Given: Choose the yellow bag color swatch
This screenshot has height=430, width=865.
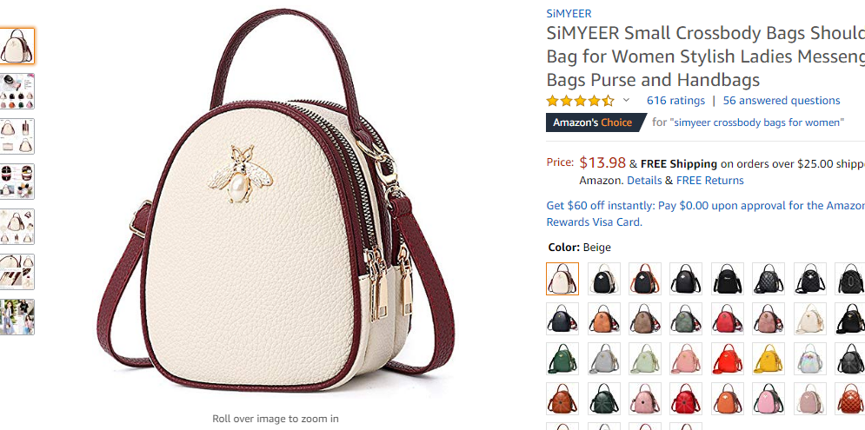Looking at the screenshot, I should 769,358.
